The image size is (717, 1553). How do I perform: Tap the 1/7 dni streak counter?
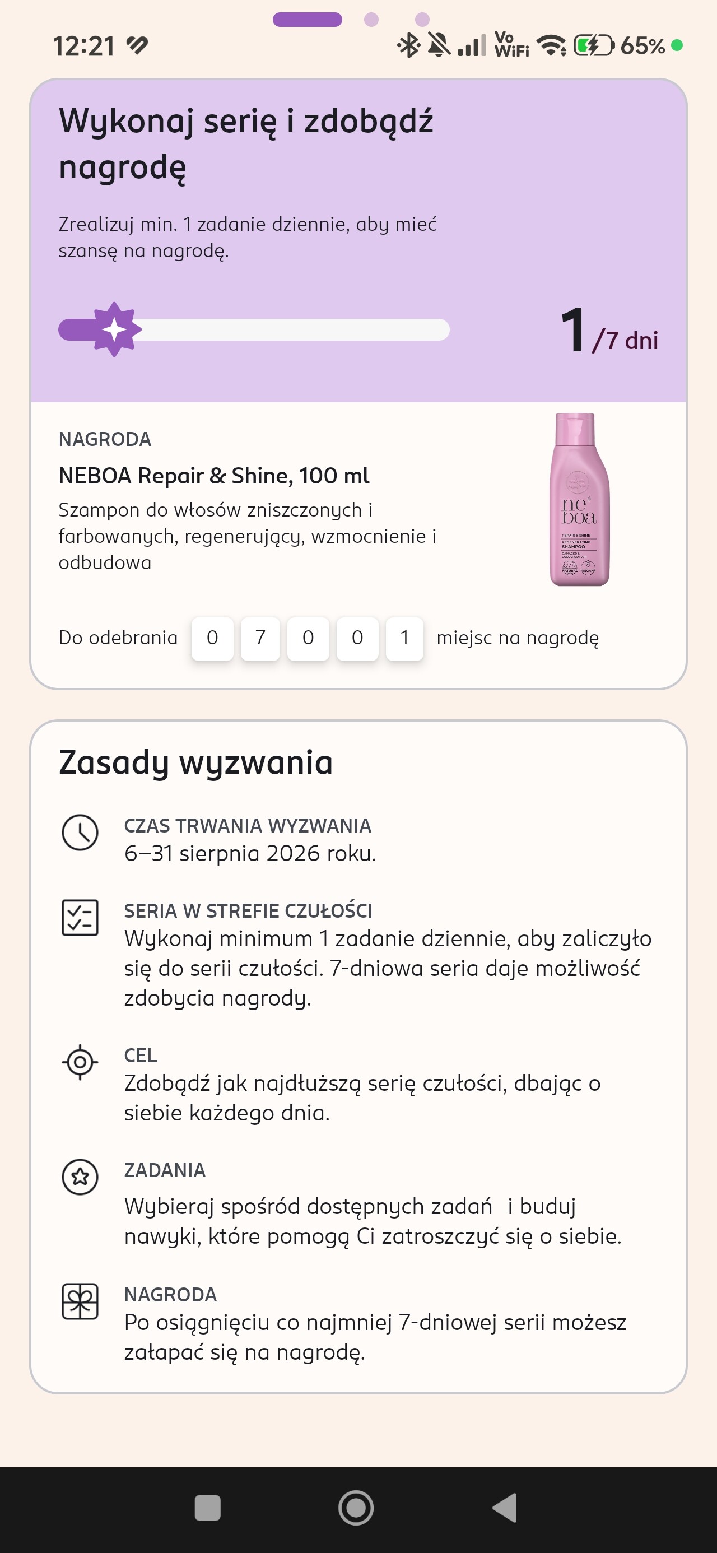pyautogui.click(x=609, y=331)
